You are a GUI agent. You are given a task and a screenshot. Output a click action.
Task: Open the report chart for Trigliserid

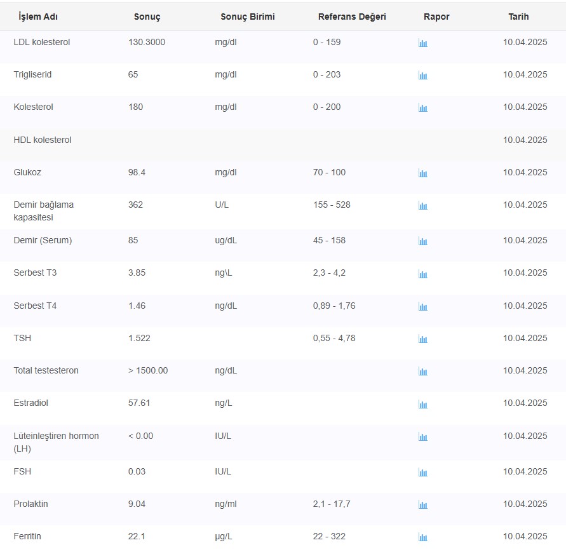coord(422,76)
